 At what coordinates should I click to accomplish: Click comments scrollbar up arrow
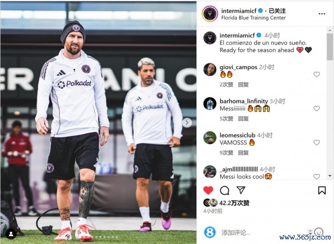tap(330, 30)
